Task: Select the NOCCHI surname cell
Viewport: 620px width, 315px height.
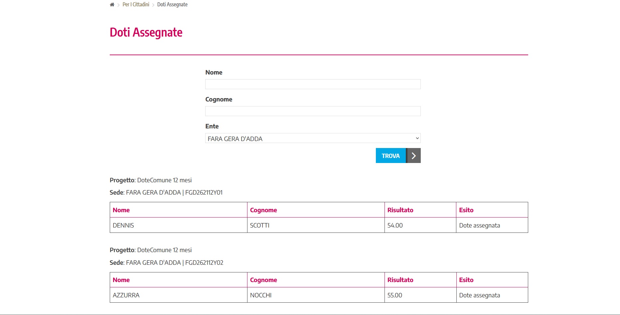Action: tap(261, 295)
